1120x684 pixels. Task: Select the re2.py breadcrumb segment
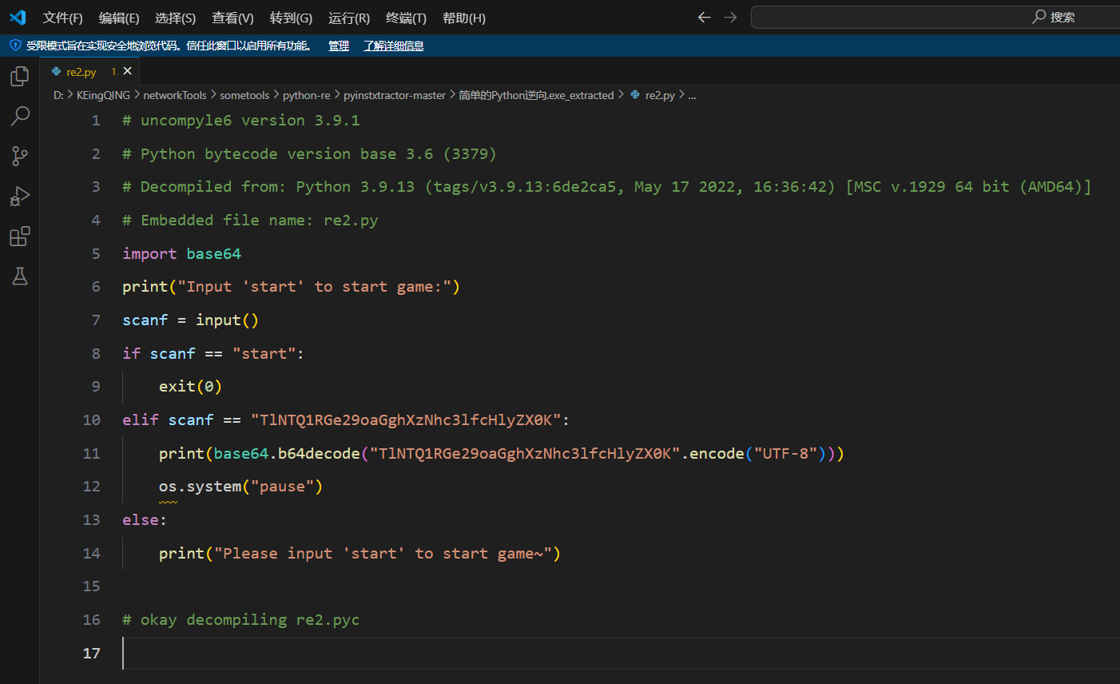click(x=653, y=95)
